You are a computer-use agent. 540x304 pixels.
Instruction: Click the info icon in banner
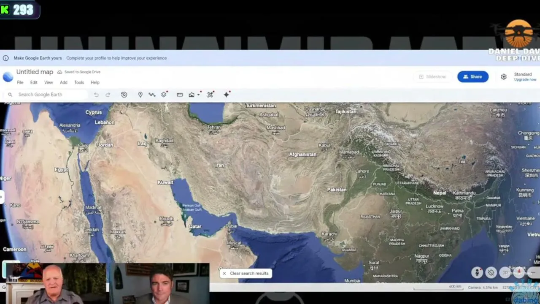pyautogui.click(x=5, y=58)
